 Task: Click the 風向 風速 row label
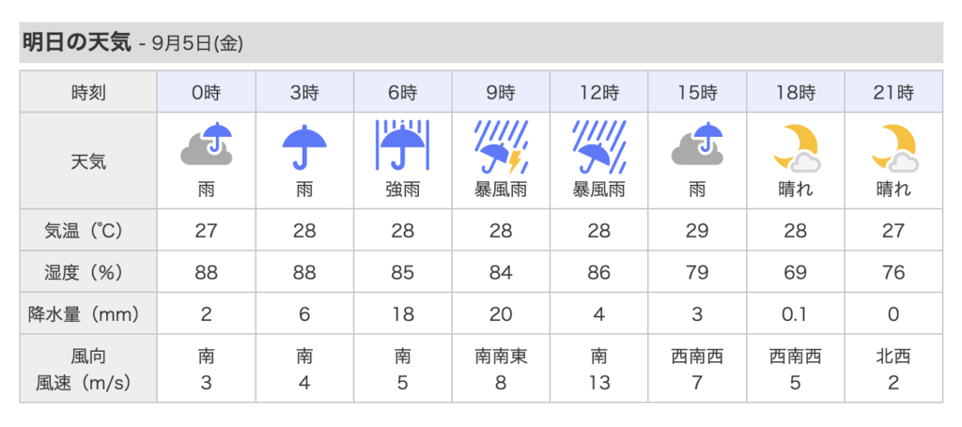coord(88,369)
